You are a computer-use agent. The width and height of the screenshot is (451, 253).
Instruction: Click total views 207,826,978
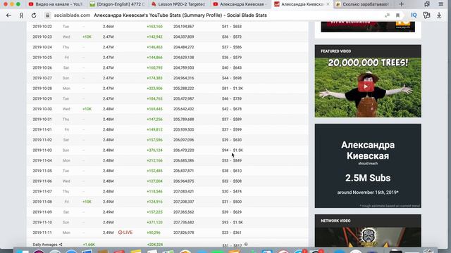tap(183, 233)
